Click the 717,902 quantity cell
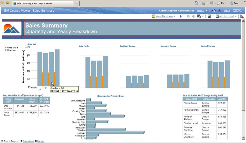Screen dimensions: 246x143 222,111
